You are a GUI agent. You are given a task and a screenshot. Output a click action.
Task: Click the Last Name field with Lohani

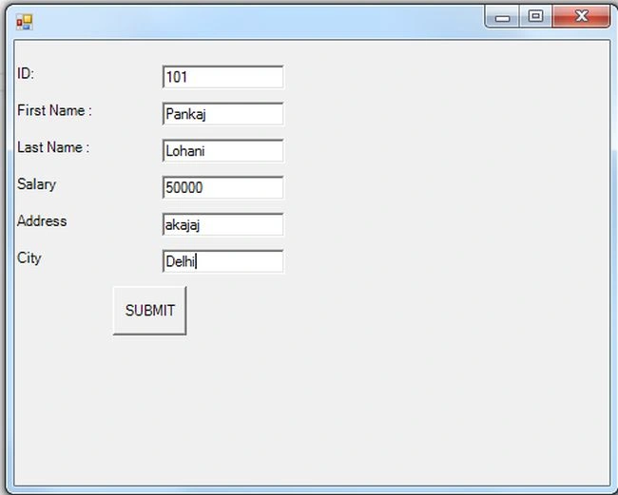coord(222,151)
